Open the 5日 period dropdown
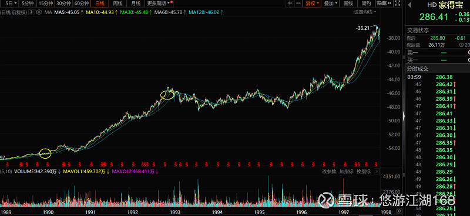The image size is (470, 216). point(9,4)
